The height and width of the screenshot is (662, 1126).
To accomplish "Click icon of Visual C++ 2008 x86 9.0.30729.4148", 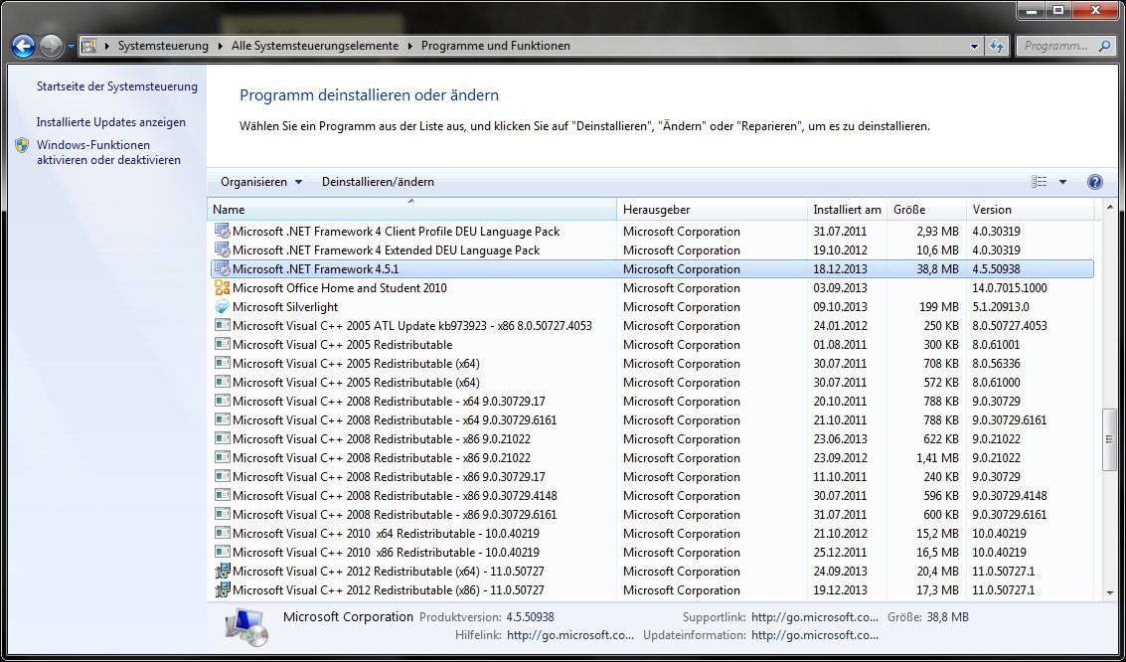I will pyautogui.click(x=222, y=495).
